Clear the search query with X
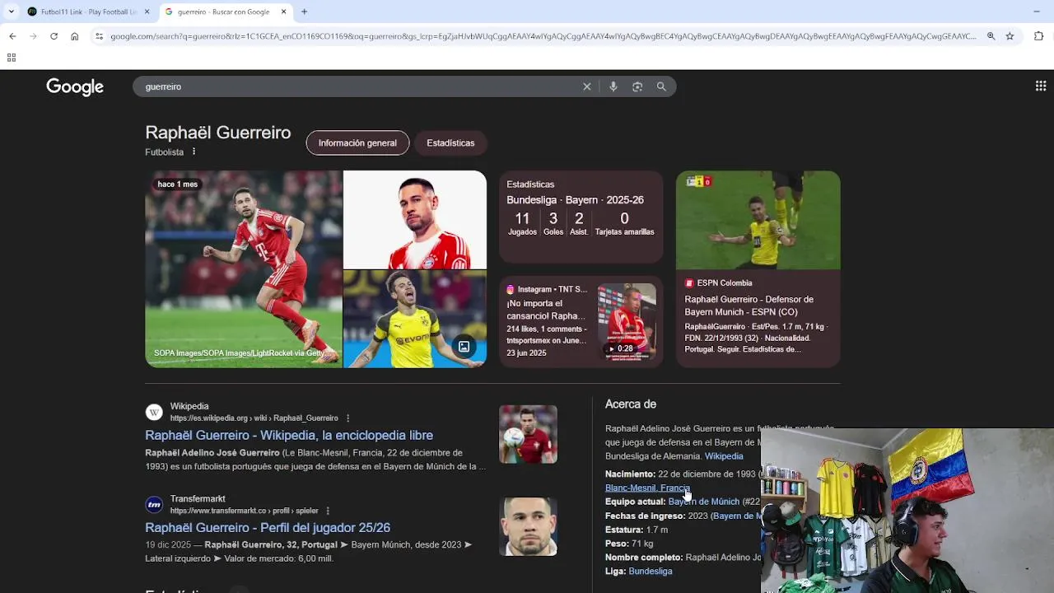Screen dimensions: 1054x593 pos(587,86)
